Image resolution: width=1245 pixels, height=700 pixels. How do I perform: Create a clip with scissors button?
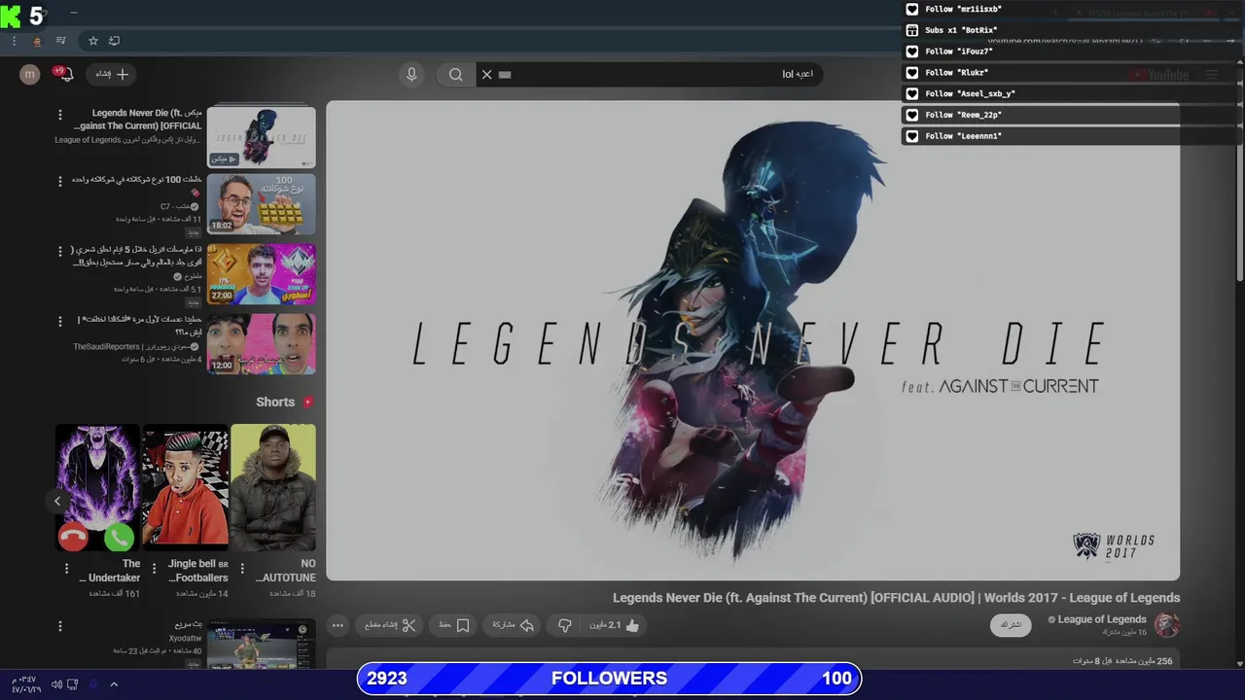[390, 625]
